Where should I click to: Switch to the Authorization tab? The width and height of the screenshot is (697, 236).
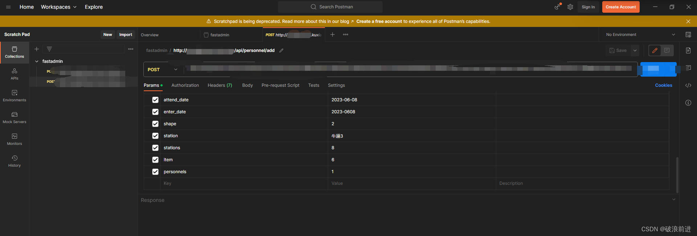185,85
